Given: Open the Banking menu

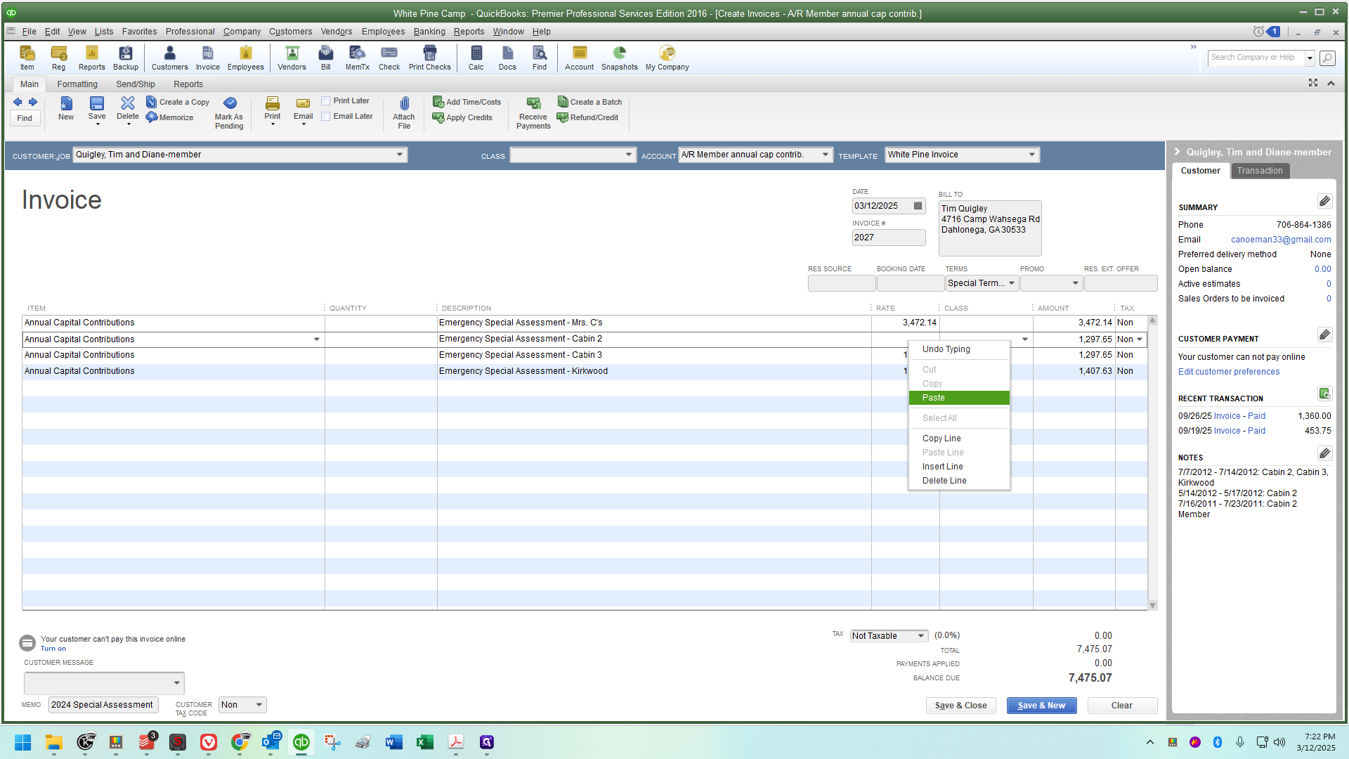Looking at the screenshot, I should [429, 32].
